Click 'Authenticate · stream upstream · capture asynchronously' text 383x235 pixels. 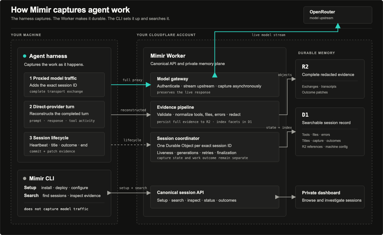pos(209,86)
